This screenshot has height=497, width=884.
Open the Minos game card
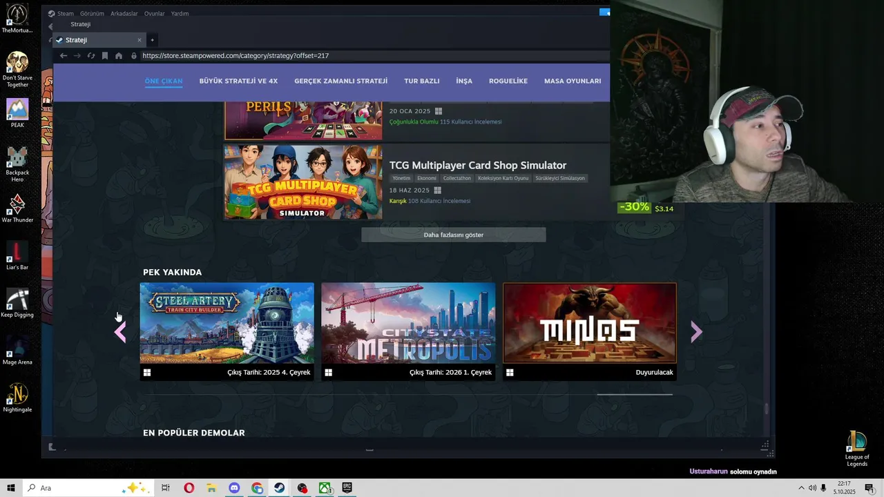pos(590,331)
